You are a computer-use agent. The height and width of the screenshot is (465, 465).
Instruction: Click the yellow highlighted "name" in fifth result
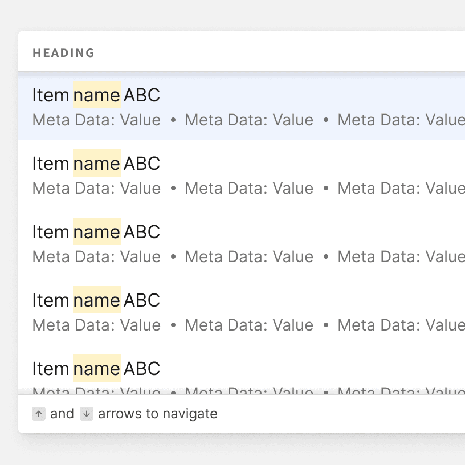pos(97,369)
